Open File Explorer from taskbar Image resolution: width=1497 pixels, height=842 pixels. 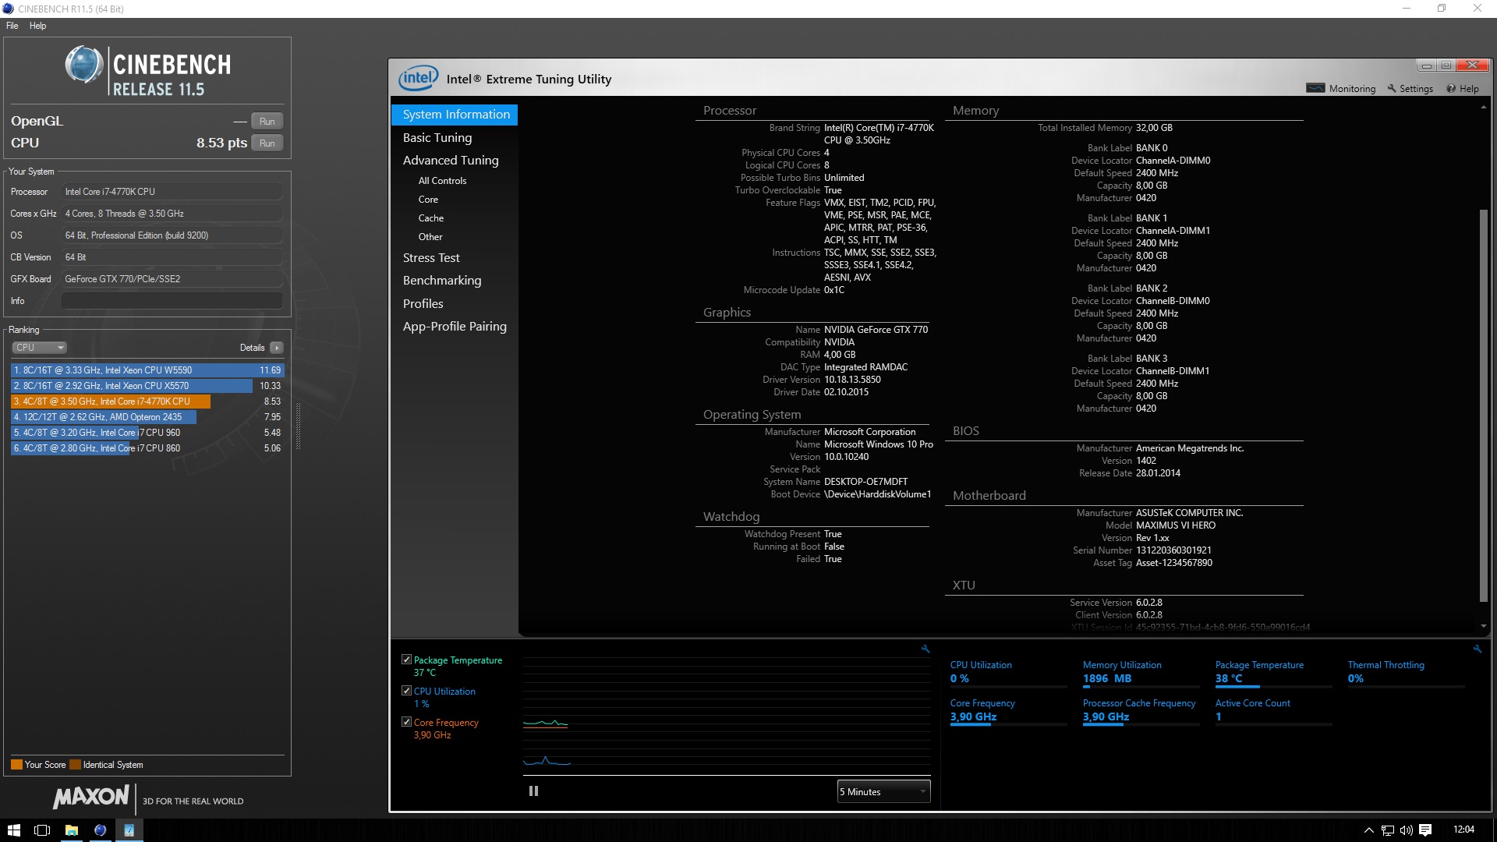click(x=71, y=830)
